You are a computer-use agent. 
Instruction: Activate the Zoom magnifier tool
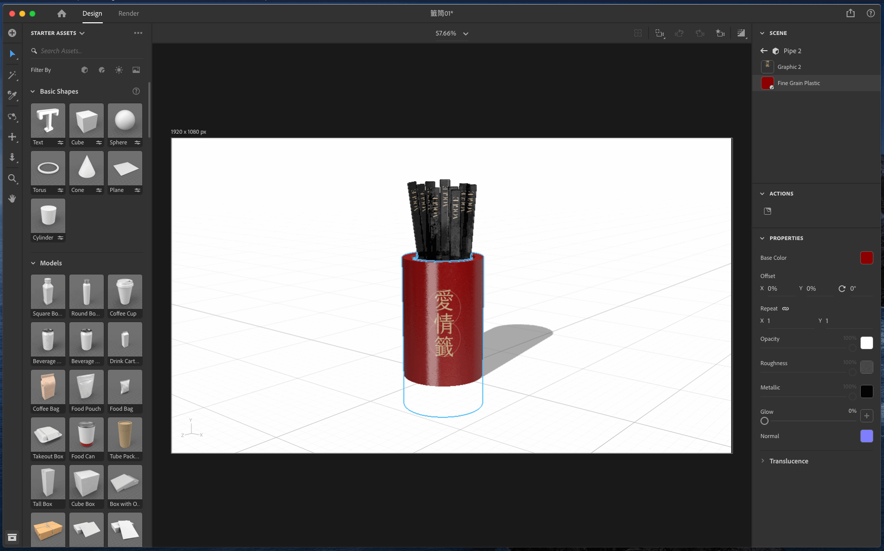(x=12, y=178)
